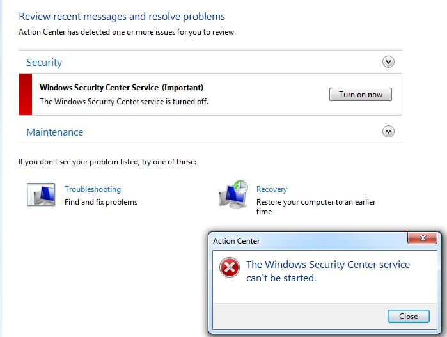Click the "Find and fix problems" description
447x337 pixels.
coord(101,202)
